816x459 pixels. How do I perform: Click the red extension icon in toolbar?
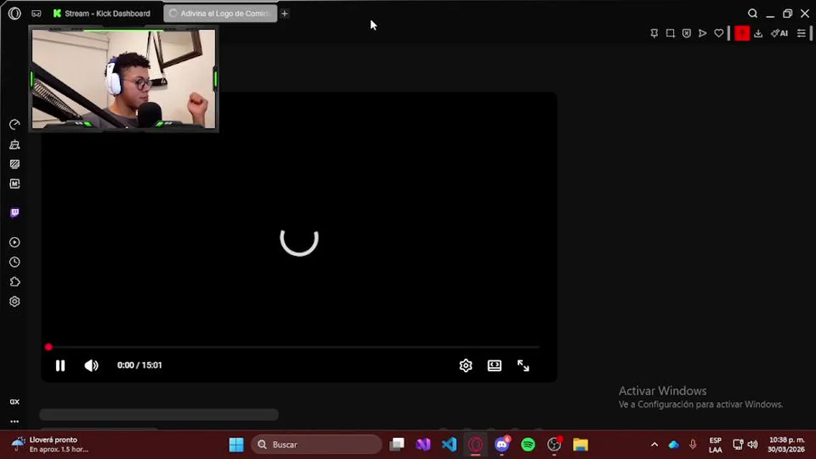click(742, 33)
